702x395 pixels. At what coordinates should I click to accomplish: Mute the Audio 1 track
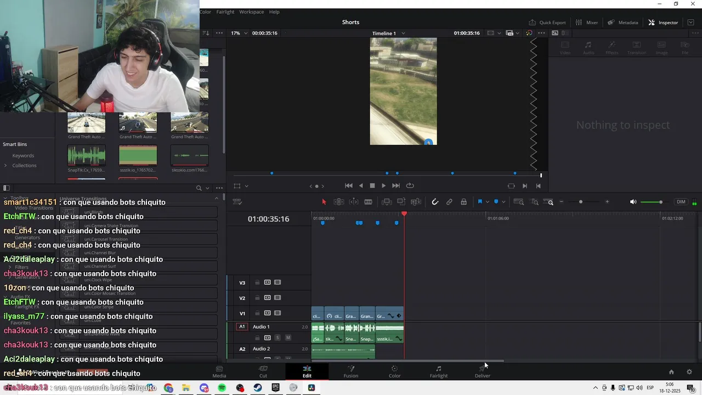click(x=288, y=338)
